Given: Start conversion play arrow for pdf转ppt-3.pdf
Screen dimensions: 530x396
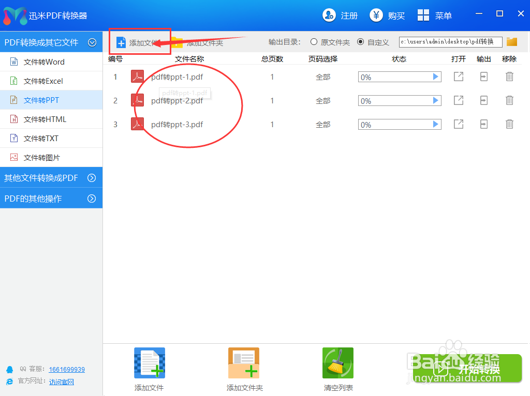Looking at the screenshot, I should coord(435,125).
